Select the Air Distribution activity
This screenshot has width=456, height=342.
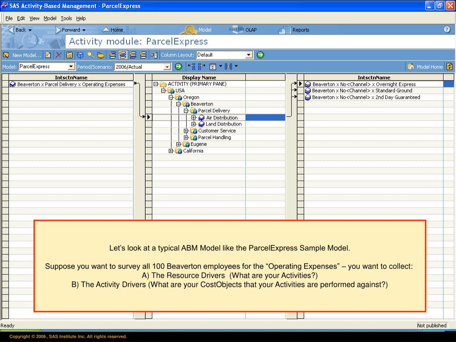pos(222,118)
